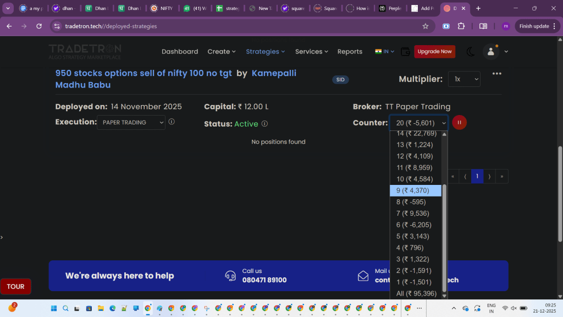Toggle dark mode moon icon
The height and width of the screenshot is (317, 563).
471,52
